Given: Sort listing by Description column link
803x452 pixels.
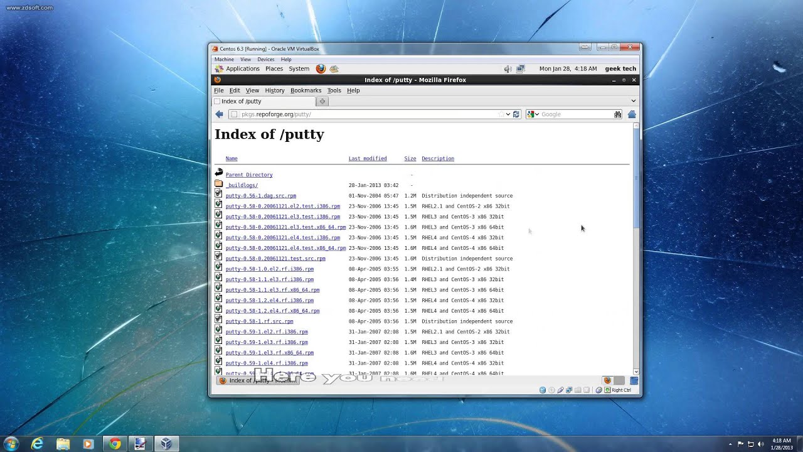Looking at the screenshot, I should click(x=438, y=159).
